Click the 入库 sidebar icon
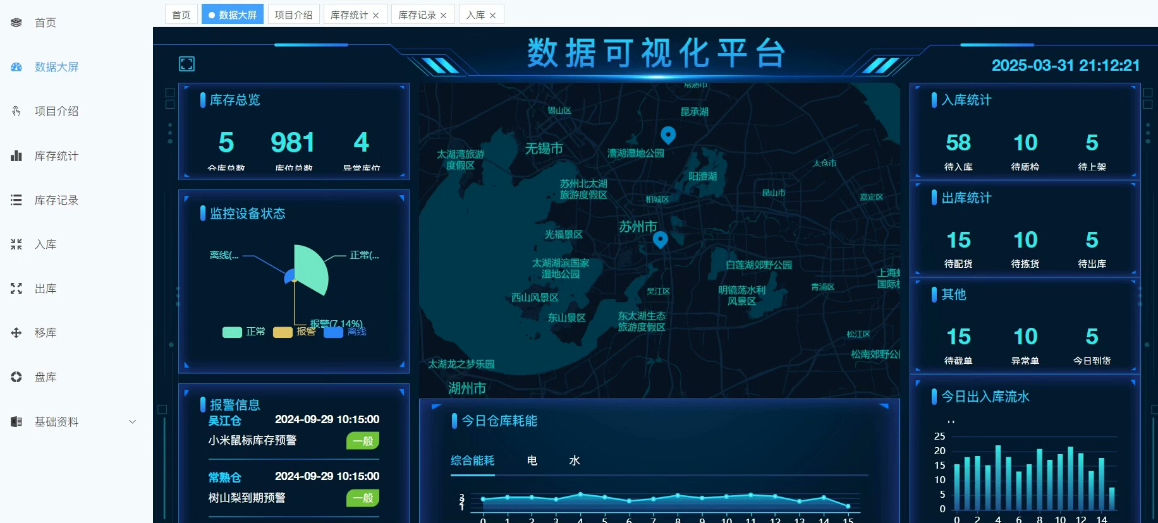Viewport: 1158px width, 523px height. (x=16, y=244)
